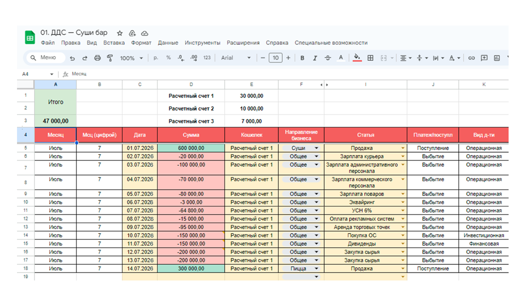Click the insert chart icon
The width and height of the screenshot is (526, 306).
(497, 58)
